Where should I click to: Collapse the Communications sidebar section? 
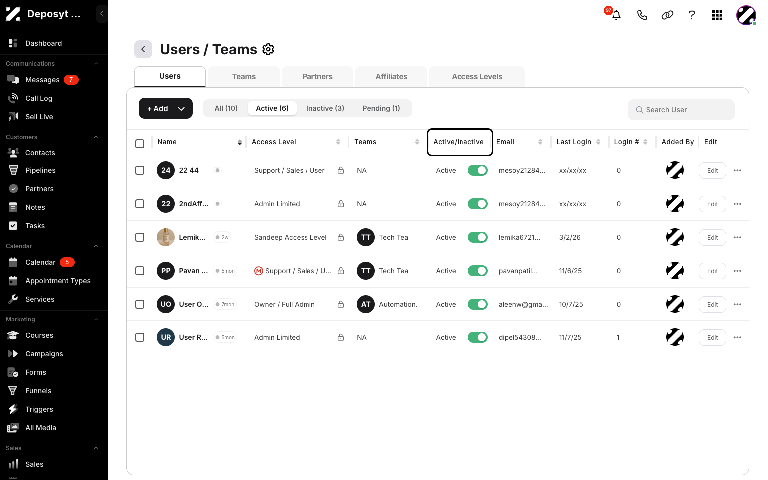96,64
